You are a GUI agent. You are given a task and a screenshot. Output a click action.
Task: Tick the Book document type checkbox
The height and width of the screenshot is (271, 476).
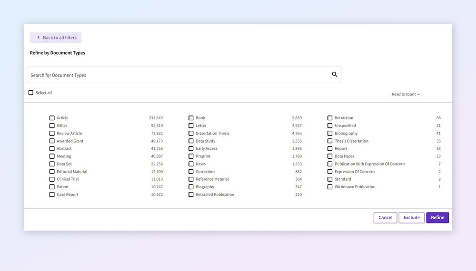(191, 118)
